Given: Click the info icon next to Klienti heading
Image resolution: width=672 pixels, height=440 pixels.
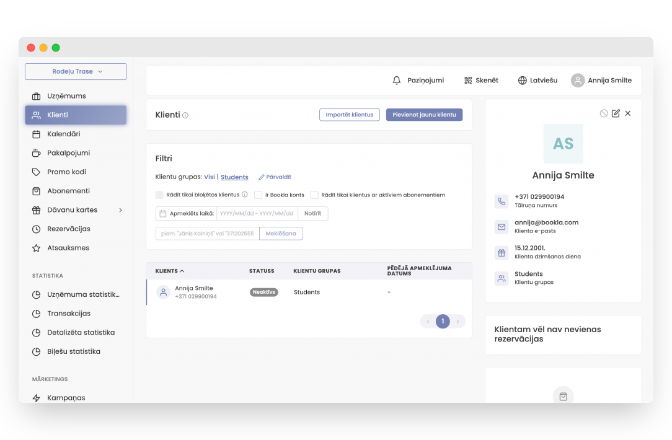Looking at the screenshot, I should pyautogui.click(x=185, y=115).
